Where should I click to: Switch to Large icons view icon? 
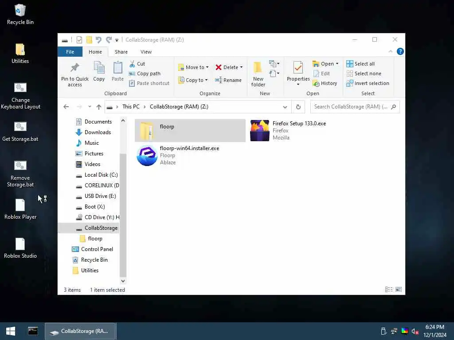[399, 290]
